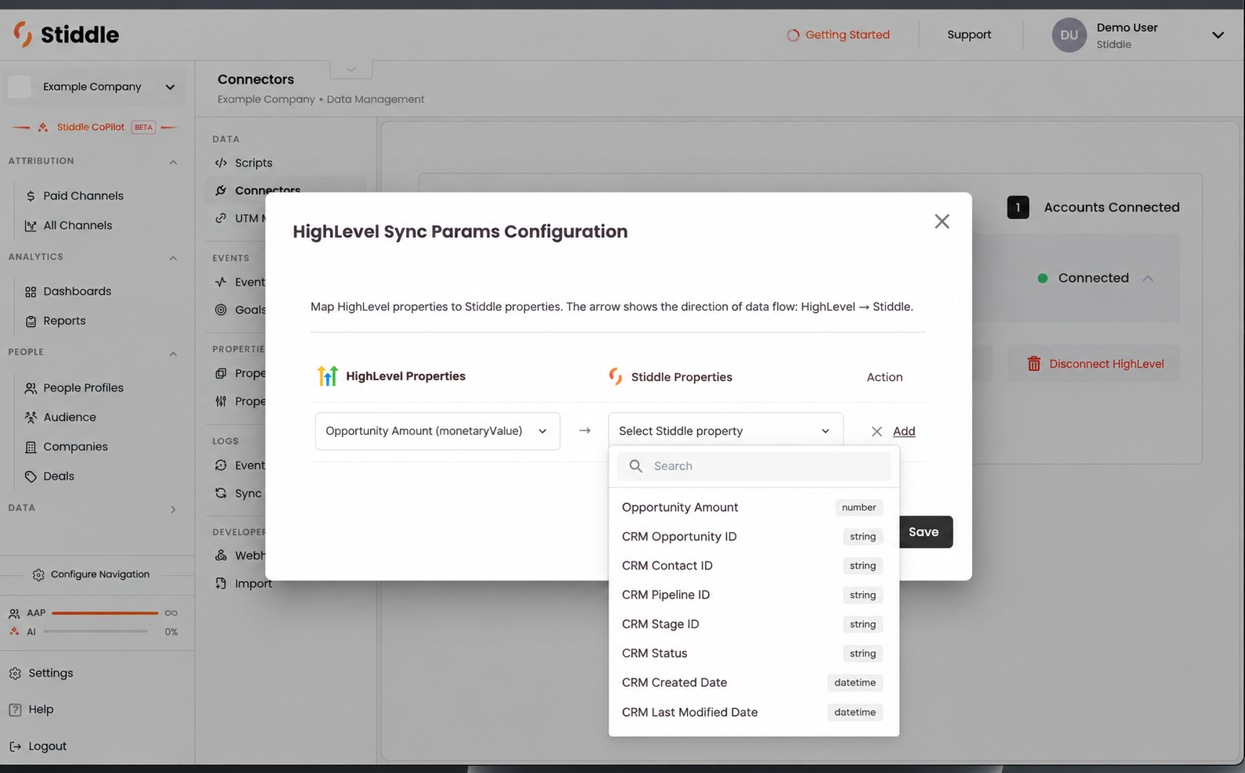Collapse the Attribution section
Viewport: 1245px width, 773px height.
tap(173, 162)
